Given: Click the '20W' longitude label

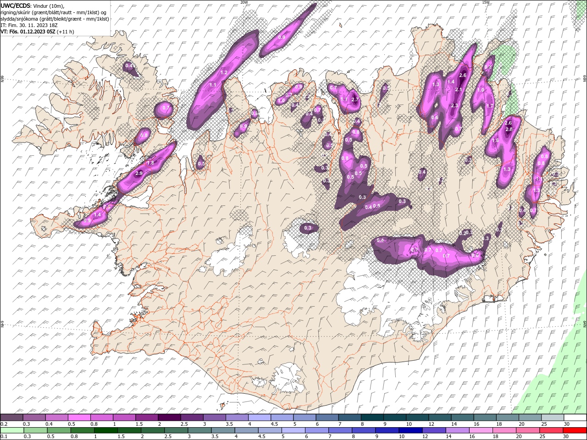Looking at the screenshot, I should click(244, 2).
